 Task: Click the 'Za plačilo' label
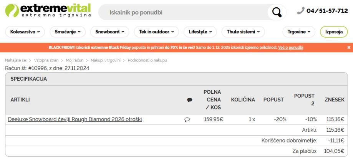click(305, 151)
